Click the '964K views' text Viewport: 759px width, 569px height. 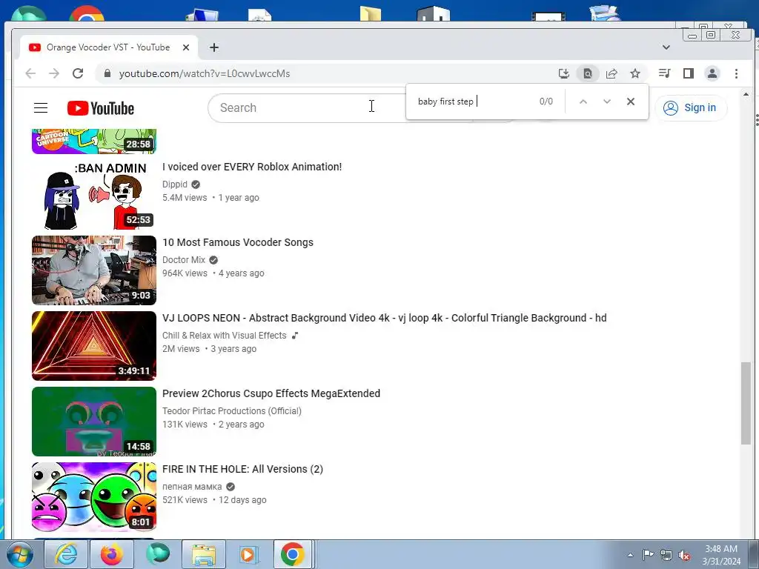pos(185,273)
